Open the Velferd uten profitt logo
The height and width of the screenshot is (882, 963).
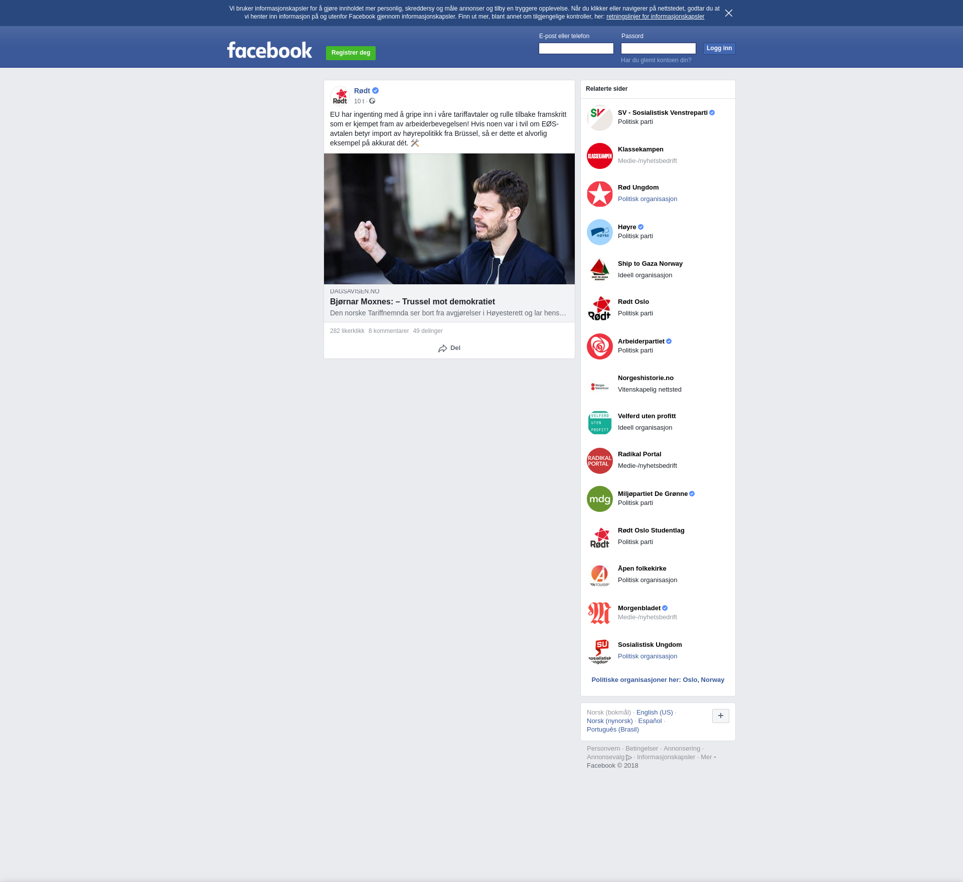[x=600, y=423]
